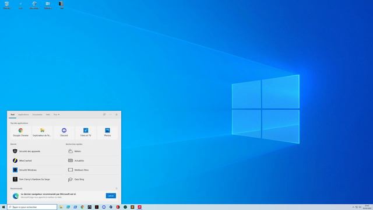Open Films et TV app tile
This screenshot has width=373, height=210.
point(86,132)
